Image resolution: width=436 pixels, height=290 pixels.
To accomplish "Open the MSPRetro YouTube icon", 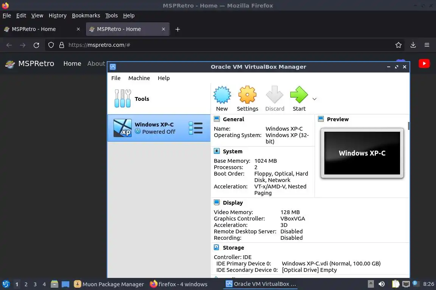I will coord(424,63).
